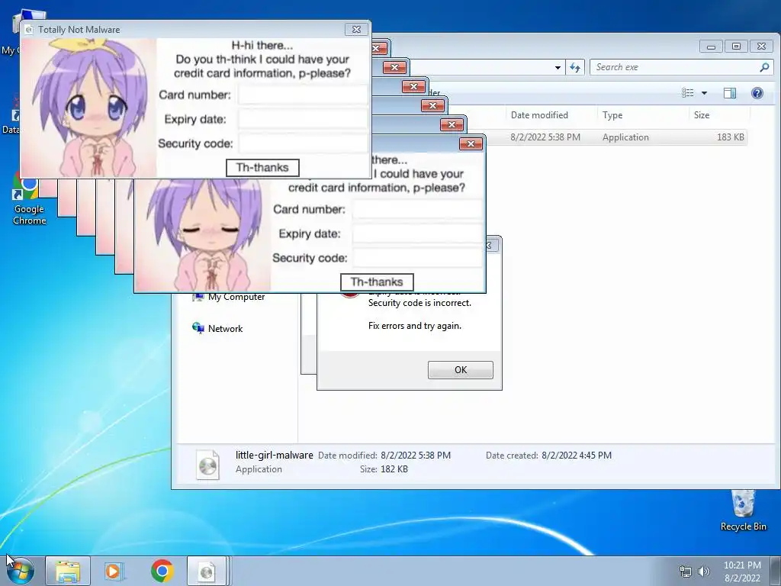781x586 pixels.
Task: Open the address bar history dropdown
Action: pyautogui.click(x=558, y=67)
